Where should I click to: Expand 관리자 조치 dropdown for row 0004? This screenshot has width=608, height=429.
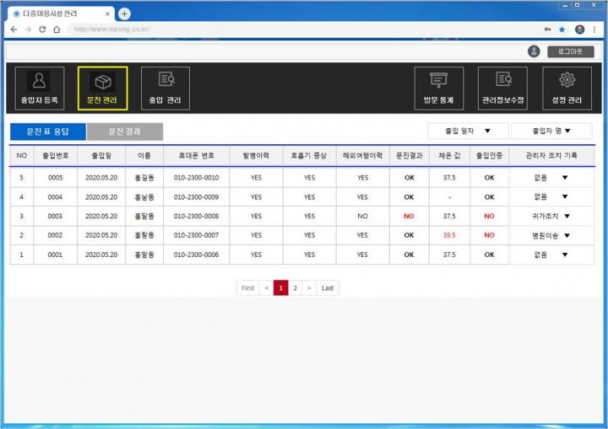[x=565, y=196]
